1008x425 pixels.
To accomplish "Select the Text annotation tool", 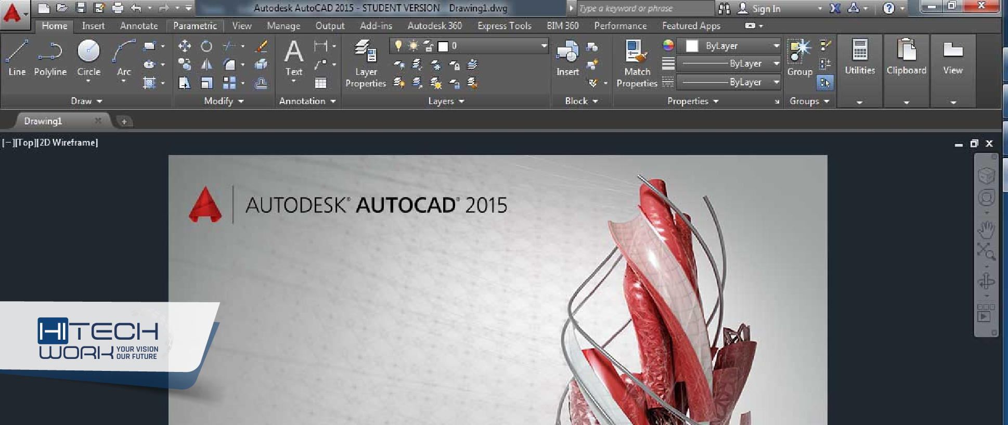I will 293,58.
